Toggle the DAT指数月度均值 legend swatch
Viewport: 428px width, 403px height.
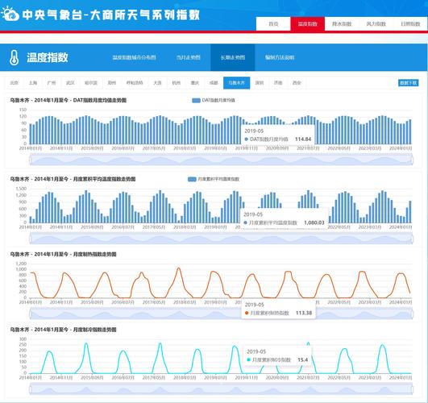click(x=196, y=101)
